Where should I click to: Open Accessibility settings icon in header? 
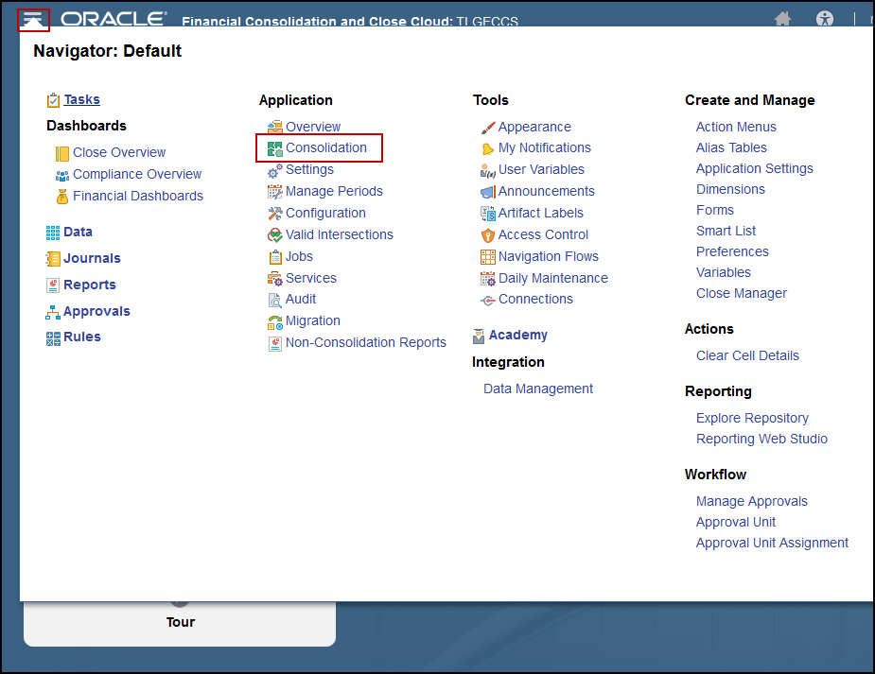point(824,19)
